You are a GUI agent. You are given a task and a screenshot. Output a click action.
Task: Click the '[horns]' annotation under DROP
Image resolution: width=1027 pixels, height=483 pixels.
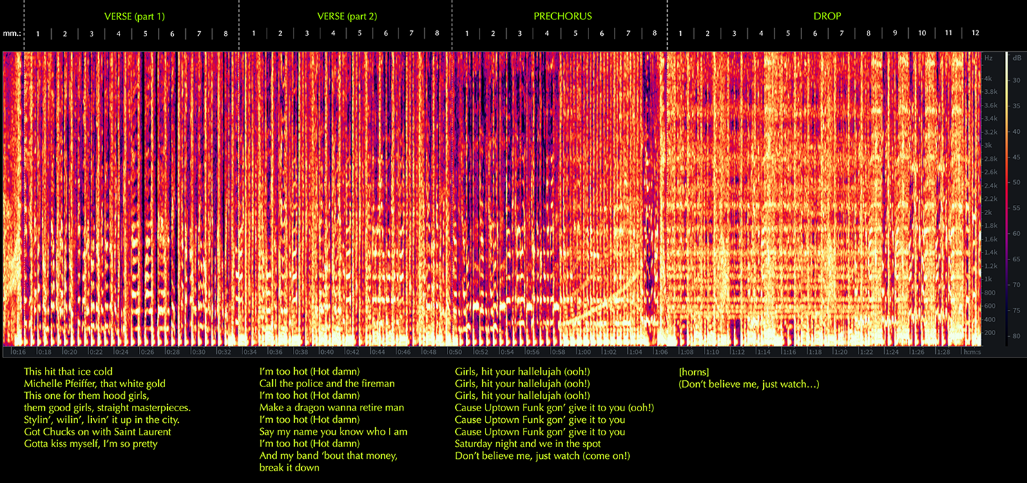(693, 372)
